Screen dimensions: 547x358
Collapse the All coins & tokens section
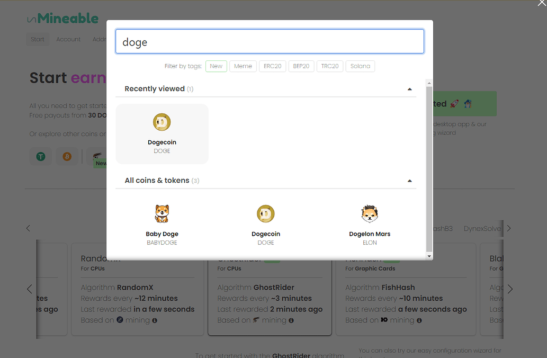click(x=409, y=181)
